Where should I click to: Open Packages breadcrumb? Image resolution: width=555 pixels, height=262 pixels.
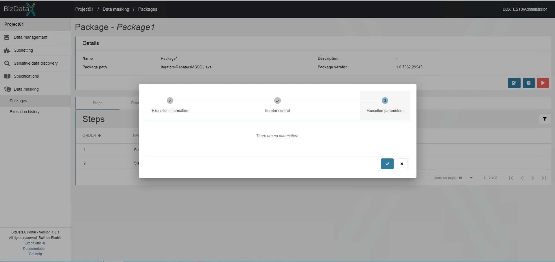click(x=148, y=9)
